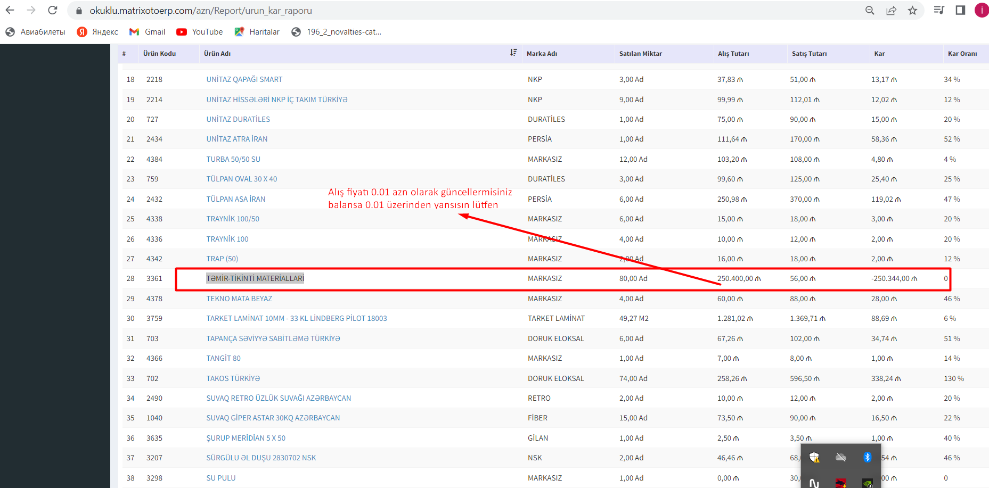Open the TAKOS TÜRKİYƏ product link
989x488 pixels.
(x=233, y=378)
